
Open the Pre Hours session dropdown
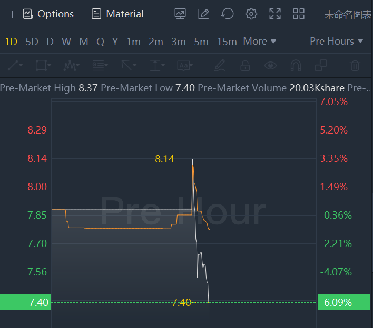tap(336, 42)
